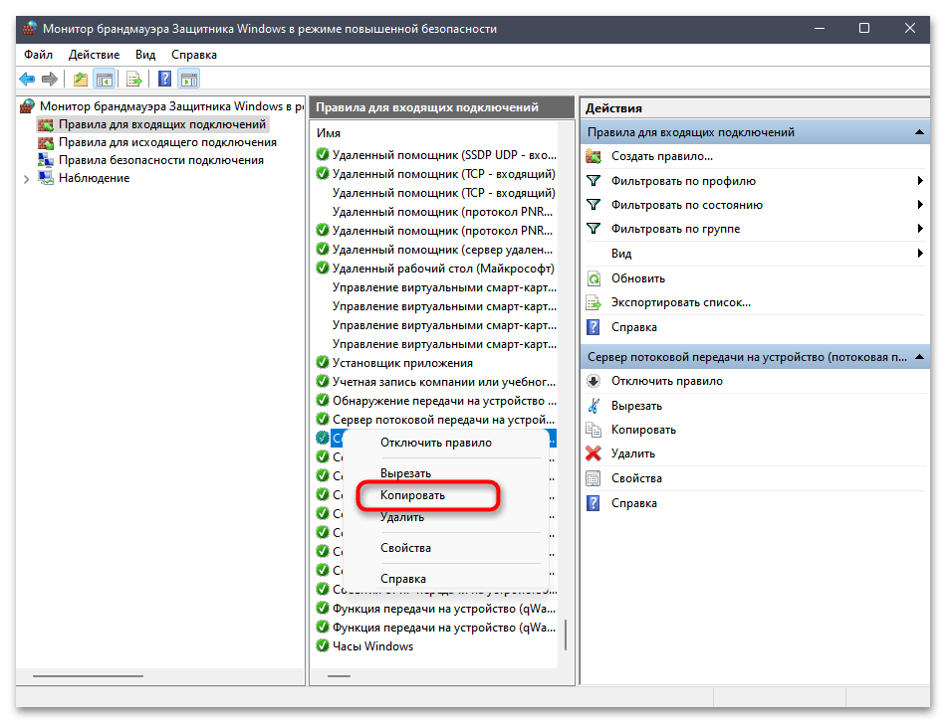
Task: Click the Создать правило icon in Actions
Action: (x=593, y=156)
